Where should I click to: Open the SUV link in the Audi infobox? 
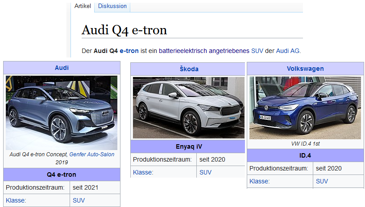click(79, 200)
